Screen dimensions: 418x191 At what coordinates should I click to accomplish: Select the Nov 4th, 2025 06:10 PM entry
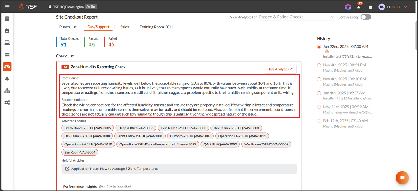coord(344,79)
